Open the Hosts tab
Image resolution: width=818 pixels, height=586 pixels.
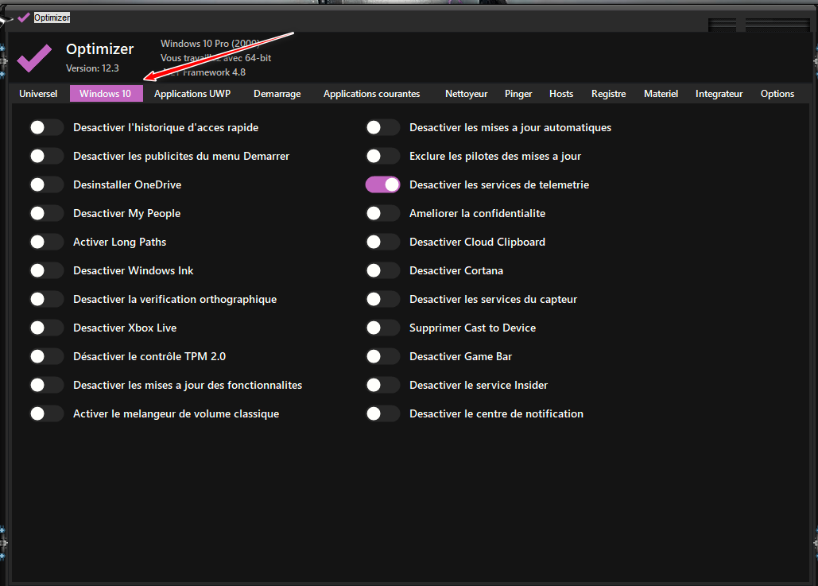tap(560, 94)
